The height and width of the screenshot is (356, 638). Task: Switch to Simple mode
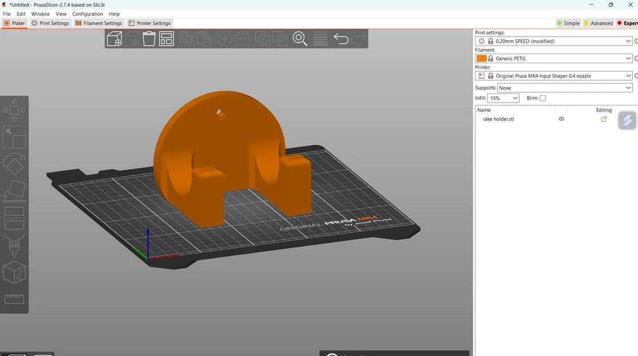568,23
